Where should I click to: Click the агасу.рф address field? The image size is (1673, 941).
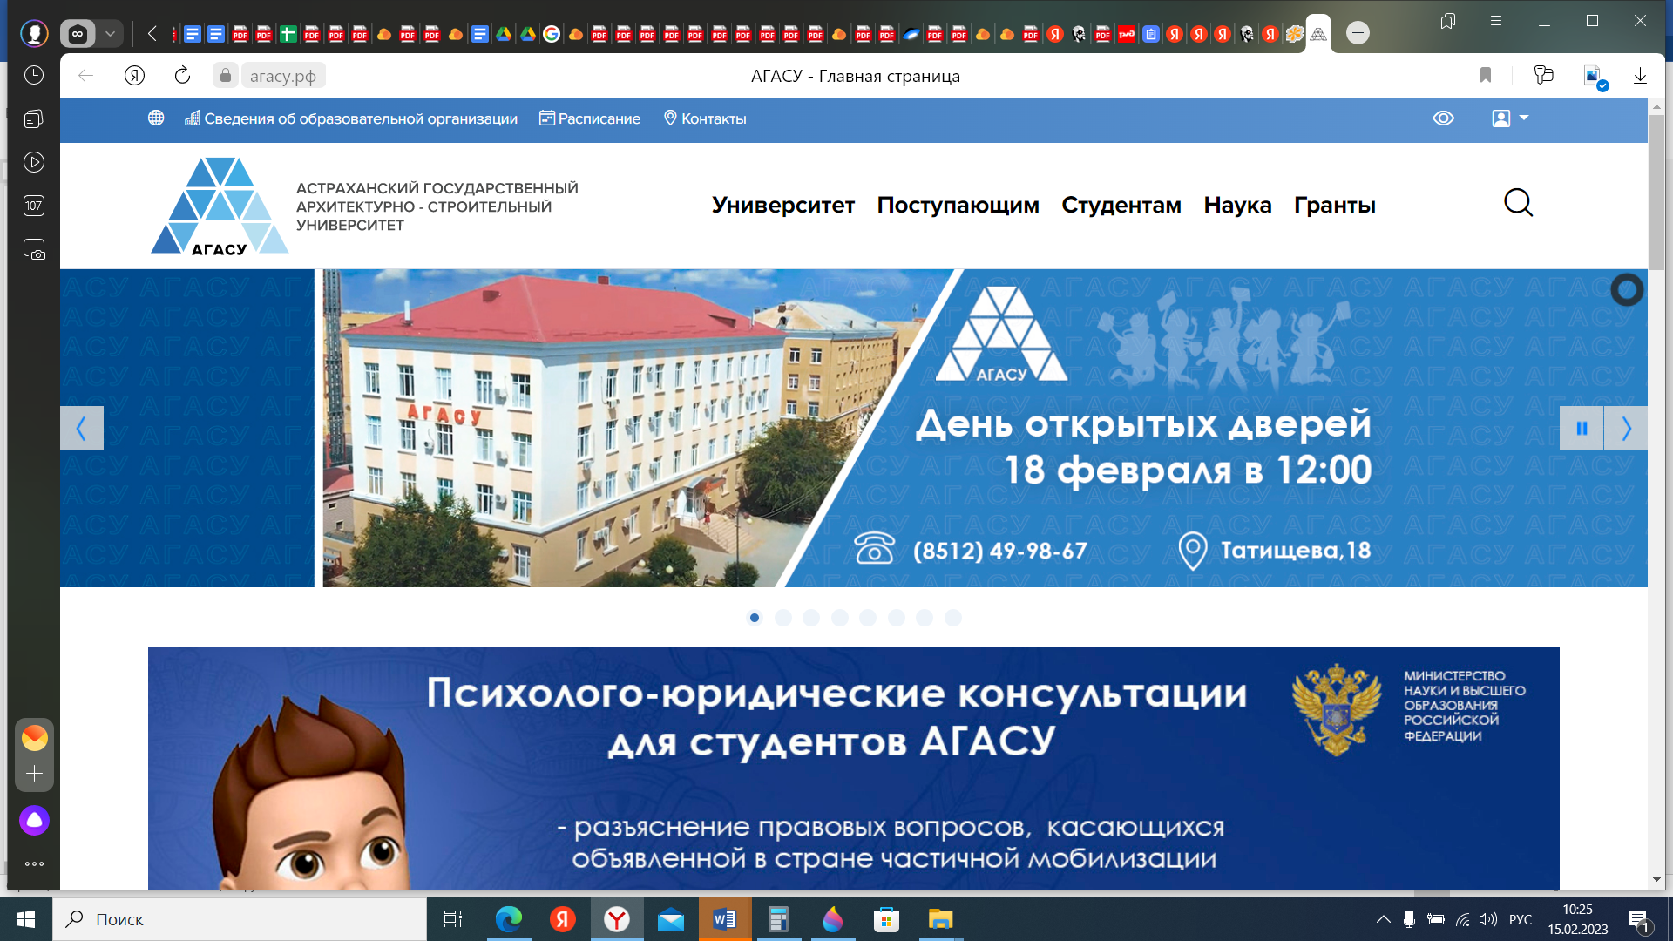click(283, 76)
